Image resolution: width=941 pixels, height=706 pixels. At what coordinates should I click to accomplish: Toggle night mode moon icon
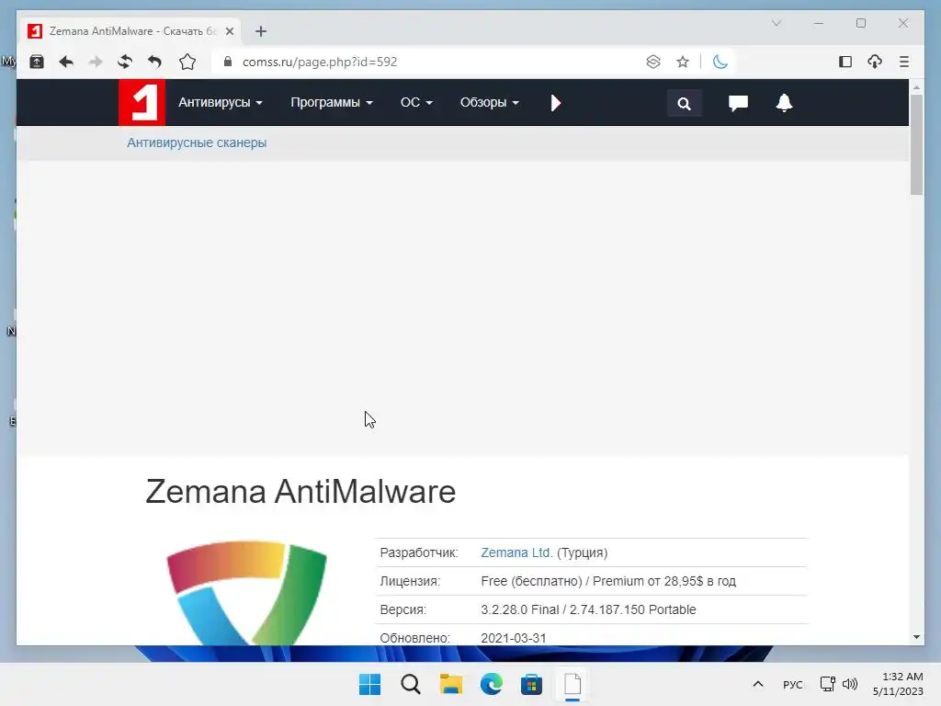pos(720,62)
